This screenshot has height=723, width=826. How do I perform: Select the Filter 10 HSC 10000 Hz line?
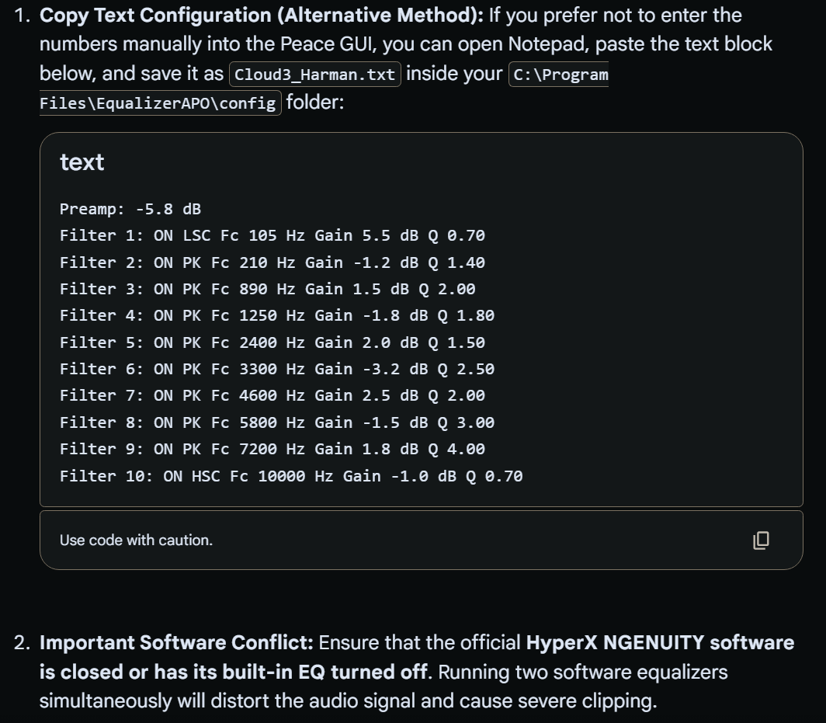point(291,476)
